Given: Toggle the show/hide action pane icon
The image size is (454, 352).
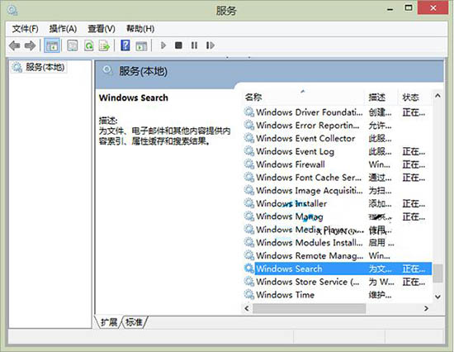Looking at the screenshot, I should click(141, 45).
